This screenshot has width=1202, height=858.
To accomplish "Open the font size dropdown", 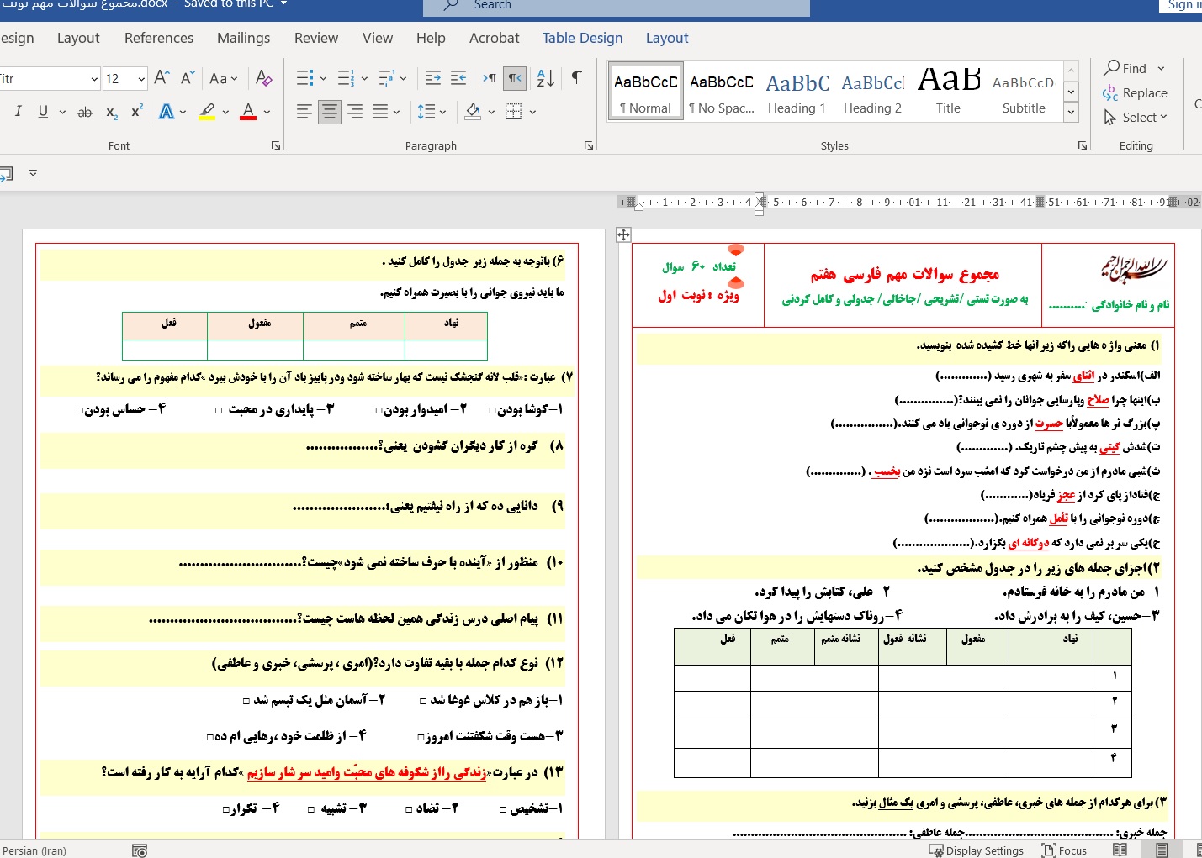I will click(x=140, y=79).
